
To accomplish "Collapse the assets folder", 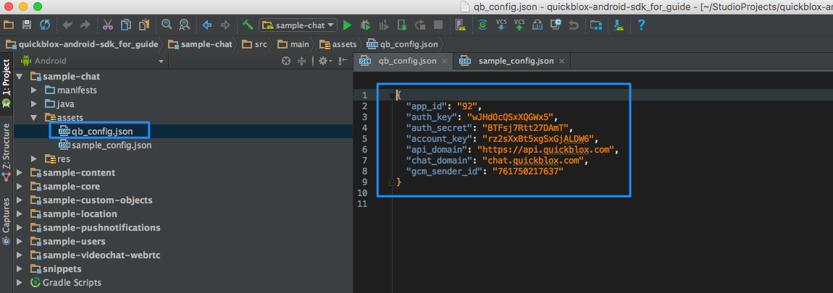I will [35, 118].
